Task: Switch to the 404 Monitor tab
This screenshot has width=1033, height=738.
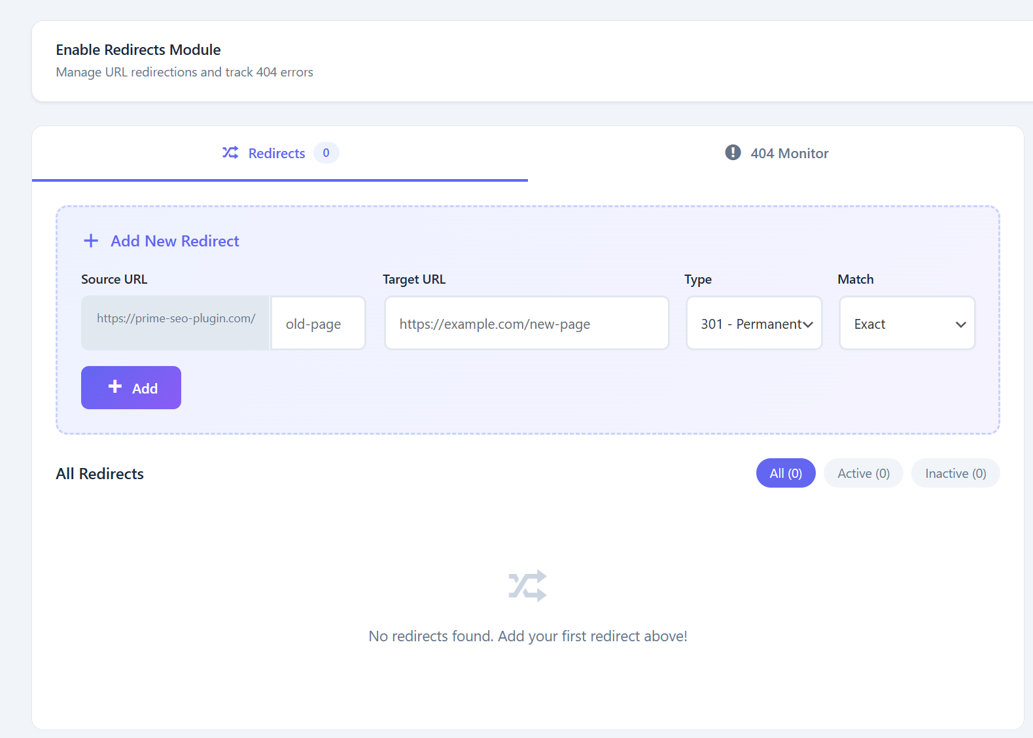Action: pyautogui.click(x=789, y=154)
